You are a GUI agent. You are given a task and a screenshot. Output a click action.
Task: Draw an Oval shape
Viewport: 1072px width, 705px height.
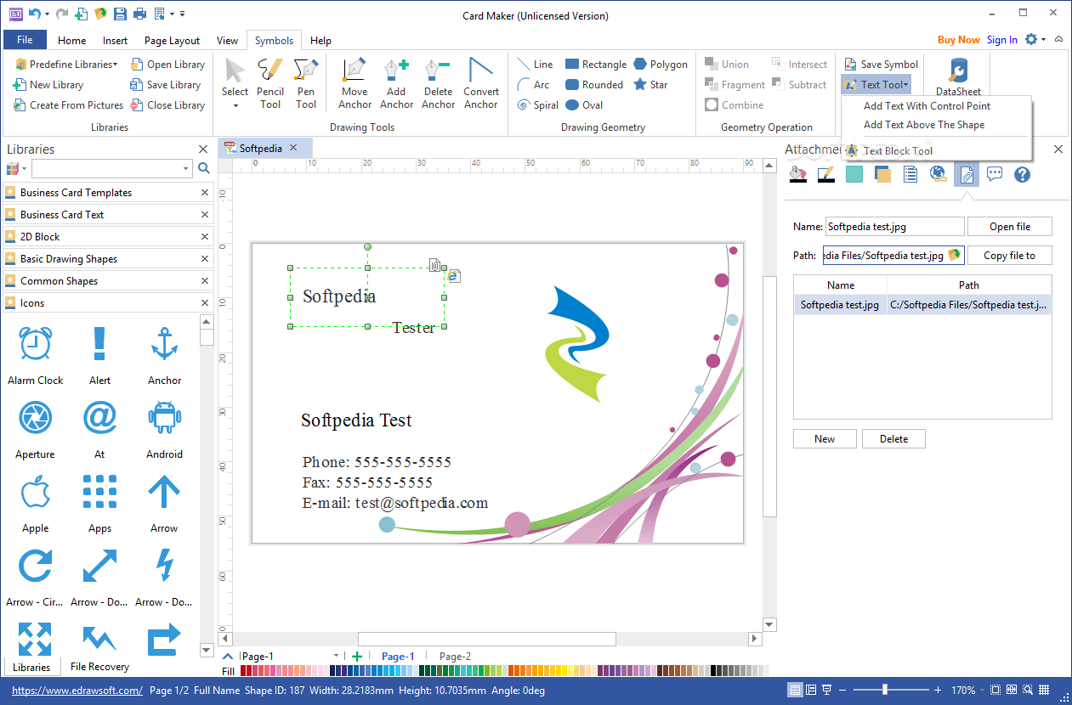(x=584, y=105)
